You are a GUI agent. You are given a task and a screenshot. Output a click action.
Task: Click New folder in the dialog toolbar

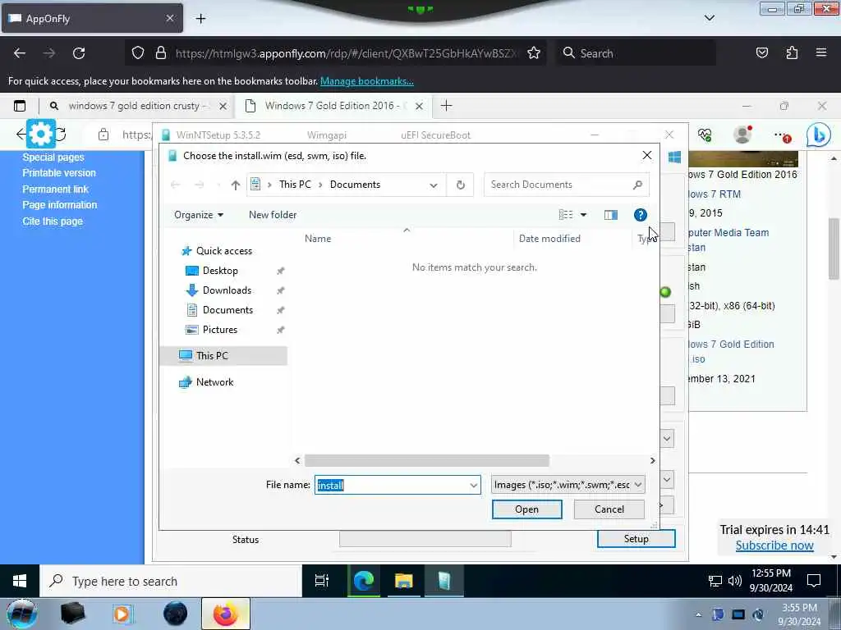click(273, 215)
